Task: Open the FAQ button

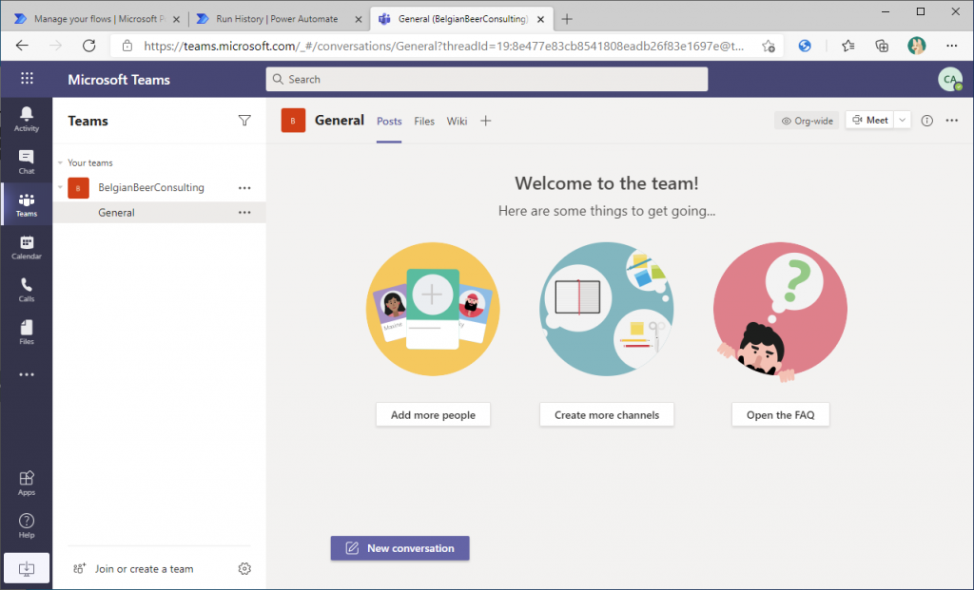Action: pyautogui.click(x=780, y=414)
